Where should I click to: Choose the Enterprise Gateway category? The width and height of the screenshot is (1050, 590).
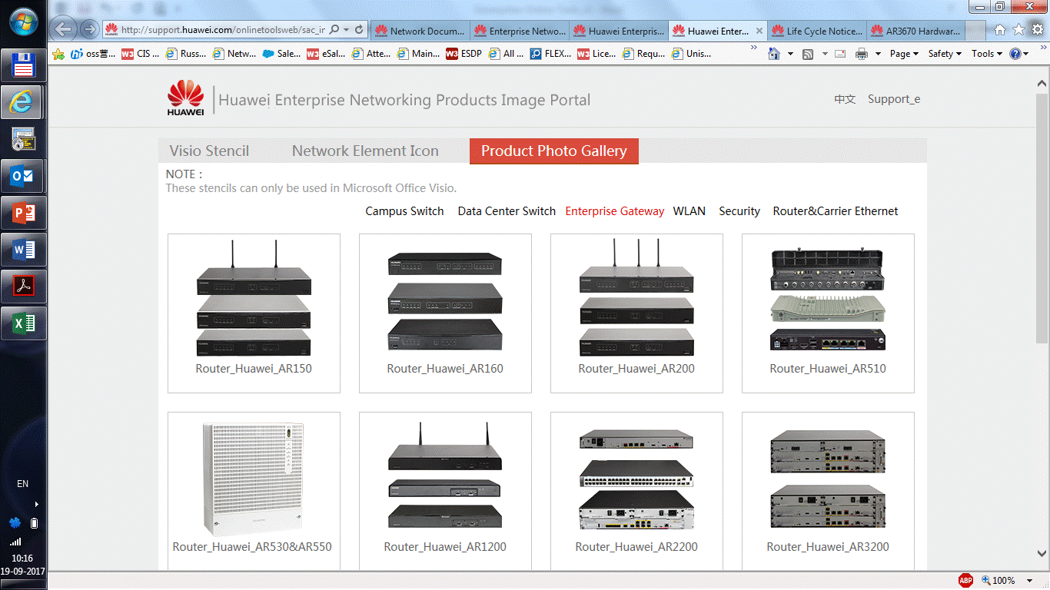point(615,211)
